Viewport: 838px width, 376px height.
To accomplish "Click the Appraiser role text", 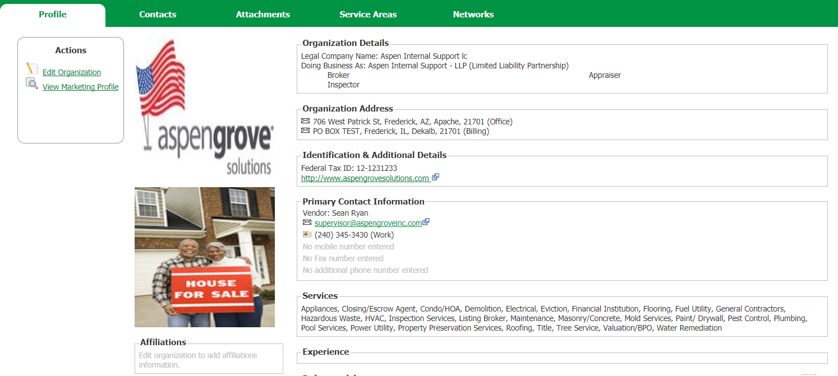I will coord(605,75).
